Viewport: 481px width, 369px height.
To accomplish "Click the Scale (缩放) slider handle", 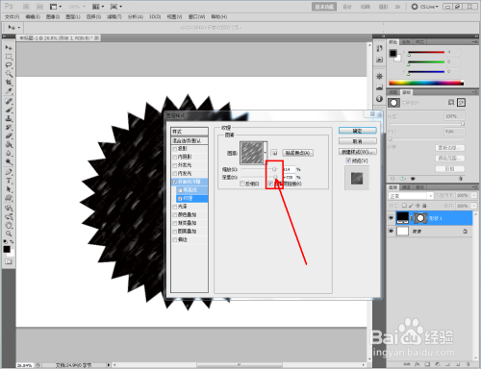I will pos(274,169).
